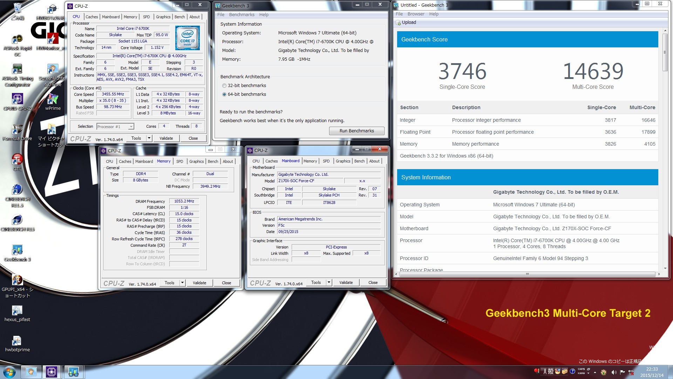Show hidden system tray icons arrow
This screenshot has height=379, width=673.
pos(595,372)
